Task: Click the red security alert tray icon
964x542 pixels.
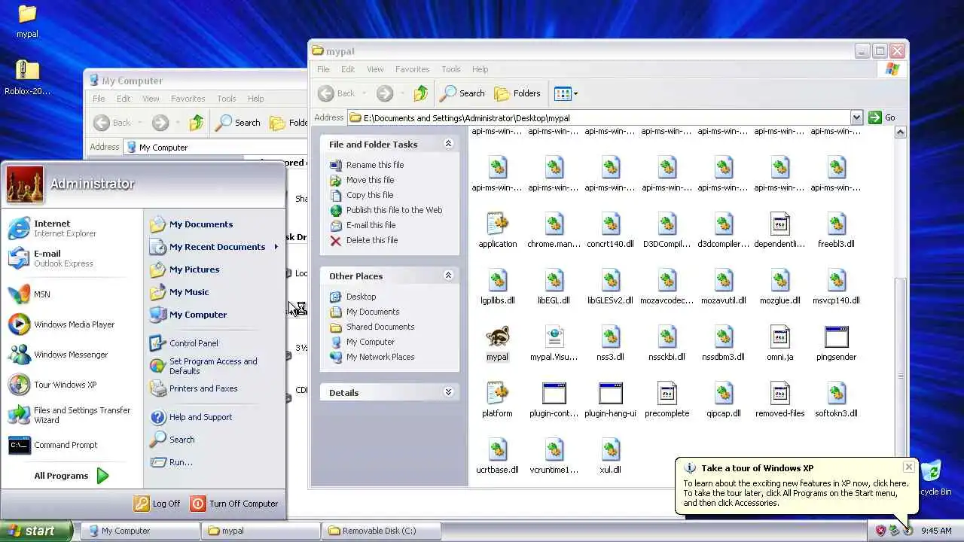Action: (880, 531)
